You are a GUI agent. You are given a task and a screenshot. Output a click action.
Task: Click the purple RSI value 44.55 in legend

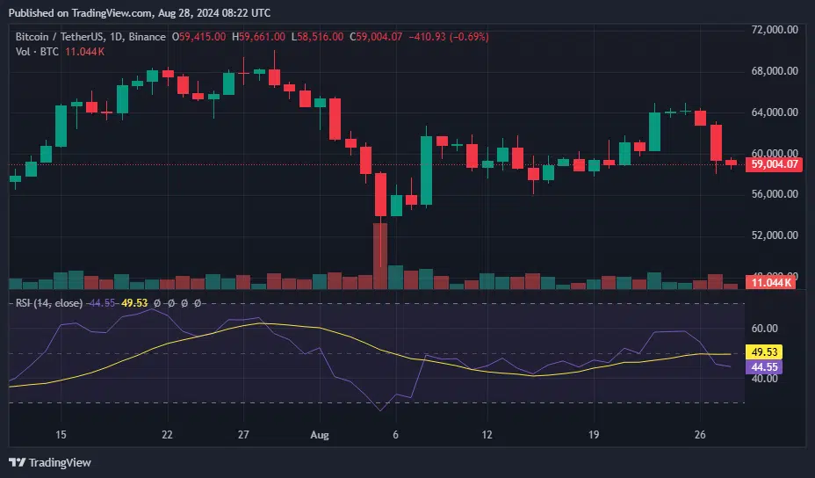[x=101, y=303]
